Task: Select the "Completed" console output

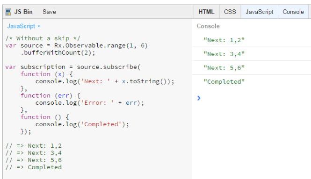Action: (224, 82)
